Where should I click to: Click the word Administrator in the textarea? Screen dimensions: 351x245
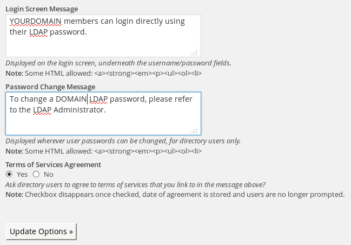(80, 110)
